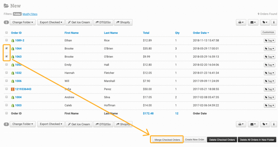Toggle the select-all checkbox in table header
This screenshot has height=147, width=278.
[x=7, y=33]
